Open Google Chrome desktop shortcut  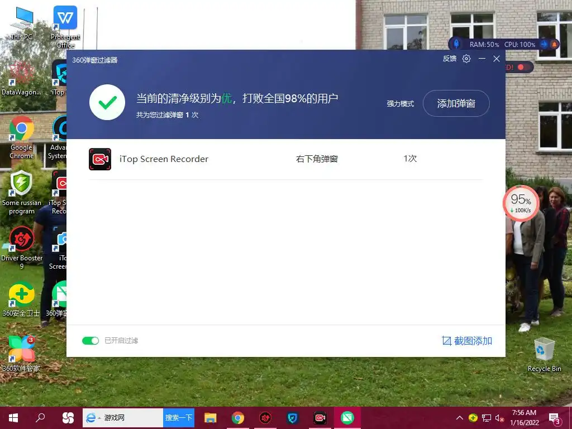click(x=22, y=137)
